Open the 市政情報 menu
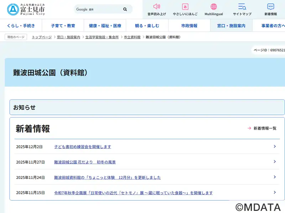This screenshot has height=213, width=285. tap(189, 26)
